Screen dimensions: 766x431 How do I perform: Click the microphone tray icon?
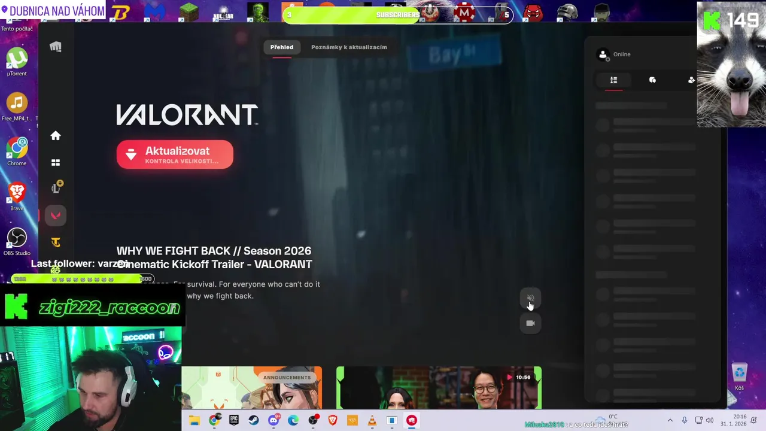(x=685, y=421)
